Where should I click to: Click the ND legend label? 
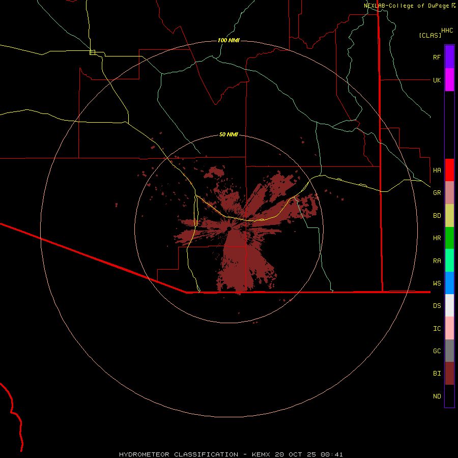[x=437, y=396]
